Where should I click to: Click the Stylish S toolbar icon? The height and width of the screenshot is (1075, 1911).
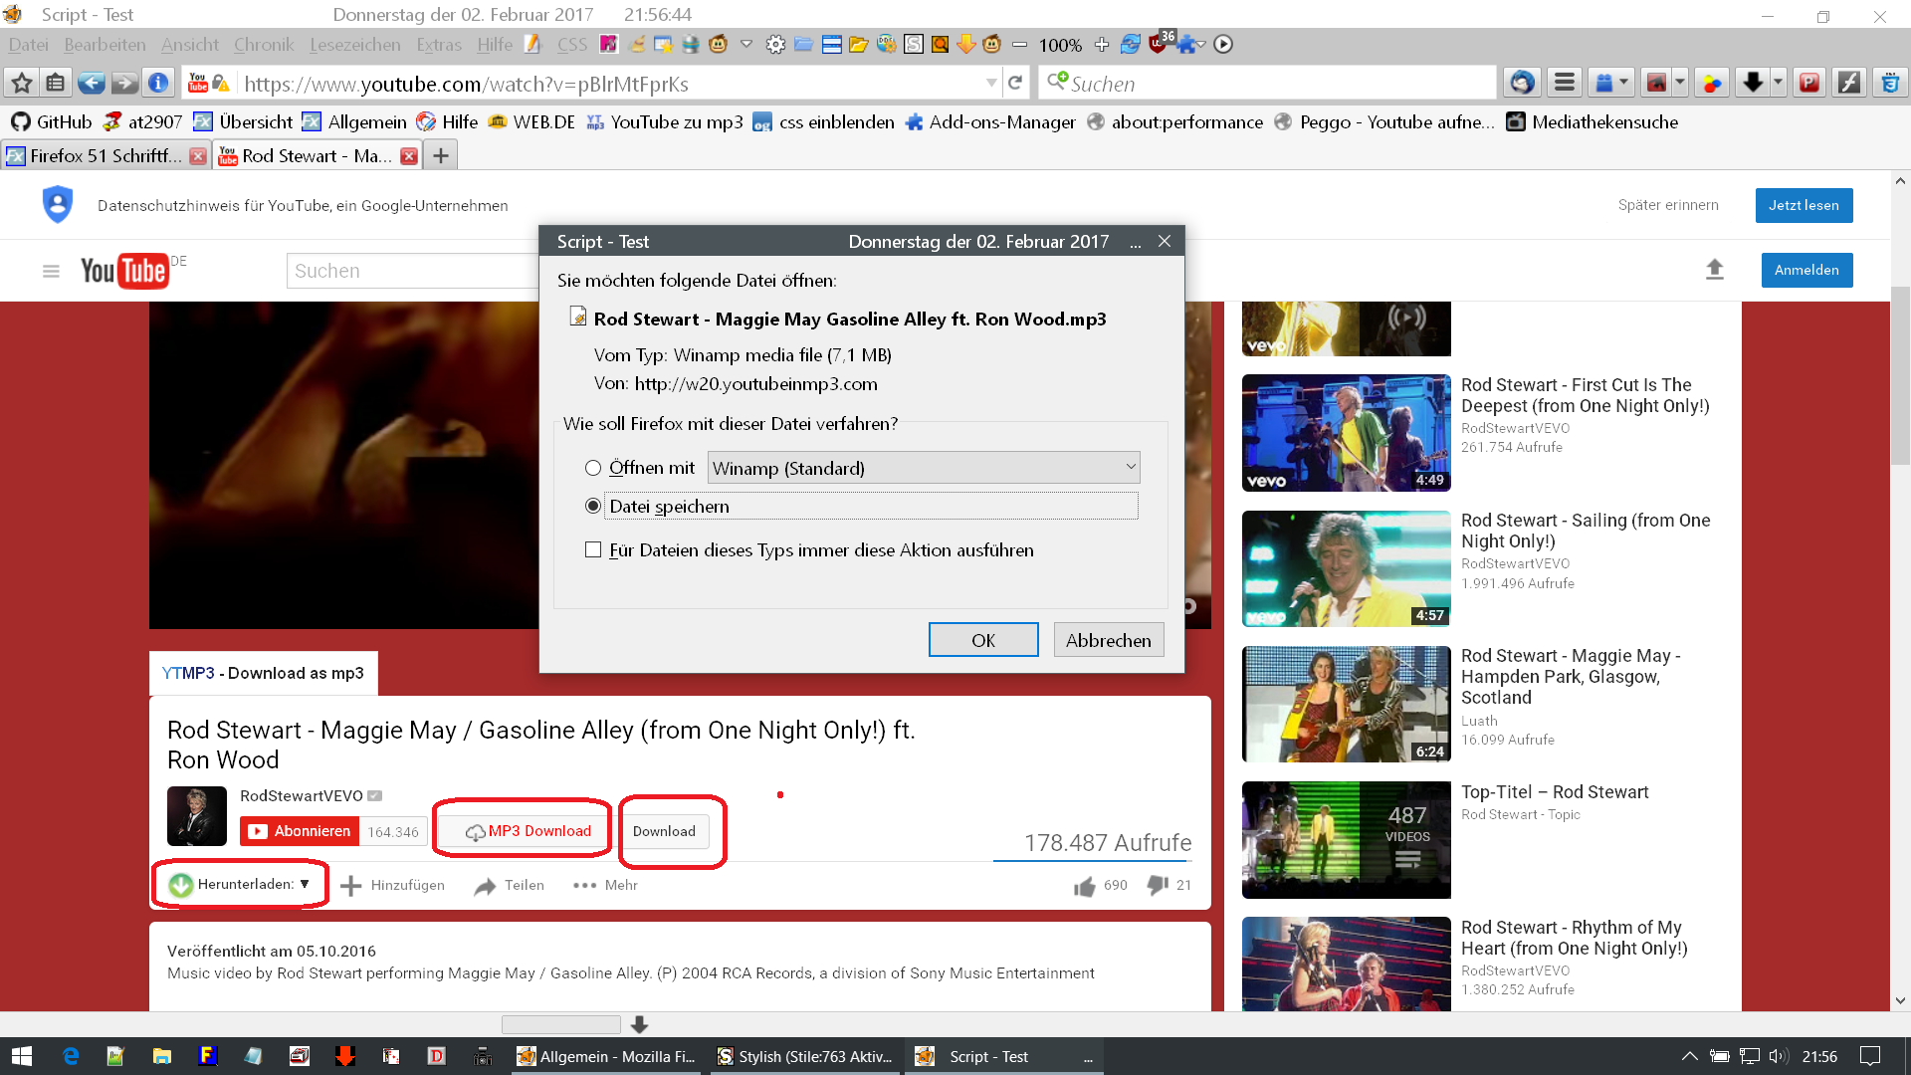coord(913,44)
